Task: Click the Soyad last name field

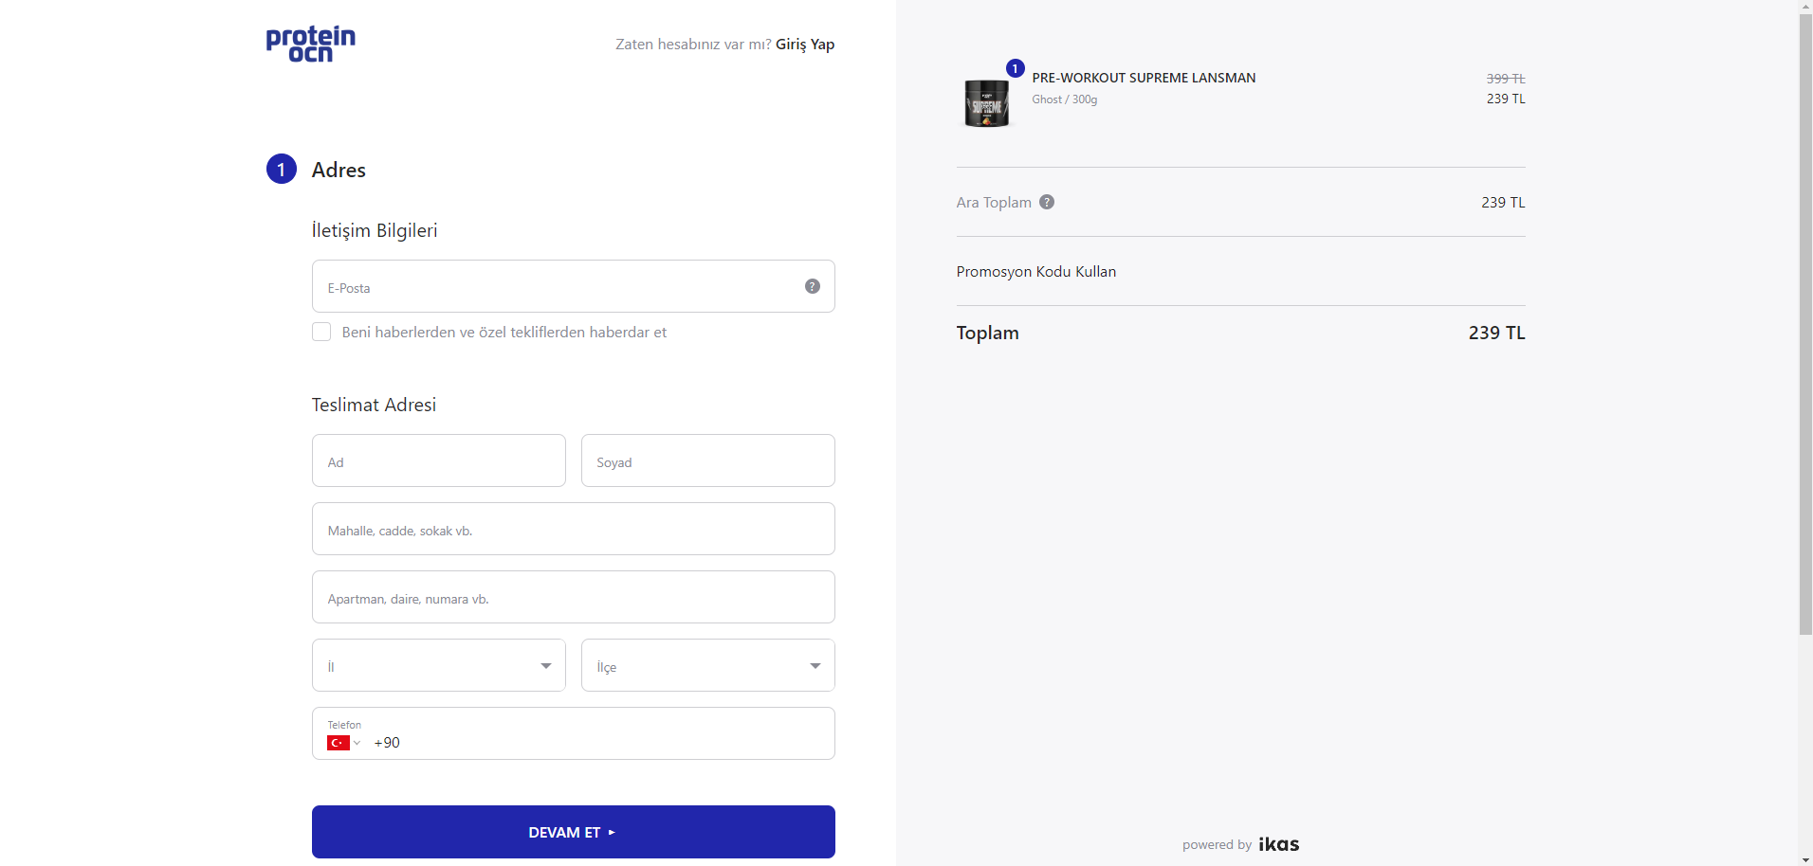Action: click(x=708, y=460)
